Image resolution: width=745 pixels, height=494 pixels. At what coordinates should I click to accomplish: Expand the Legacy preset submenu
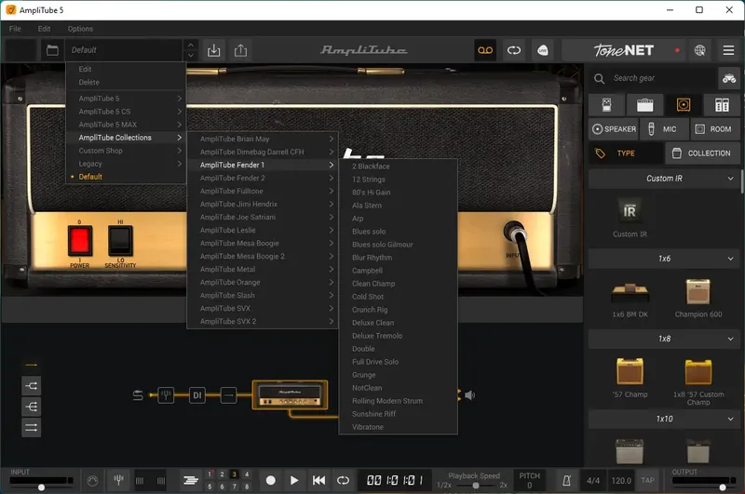pos(126,164)
